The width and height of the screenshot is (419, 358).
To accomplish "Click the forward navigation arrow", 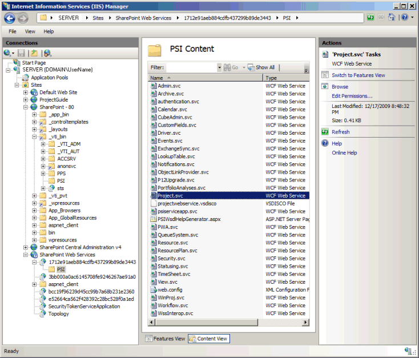I will 23,18.
